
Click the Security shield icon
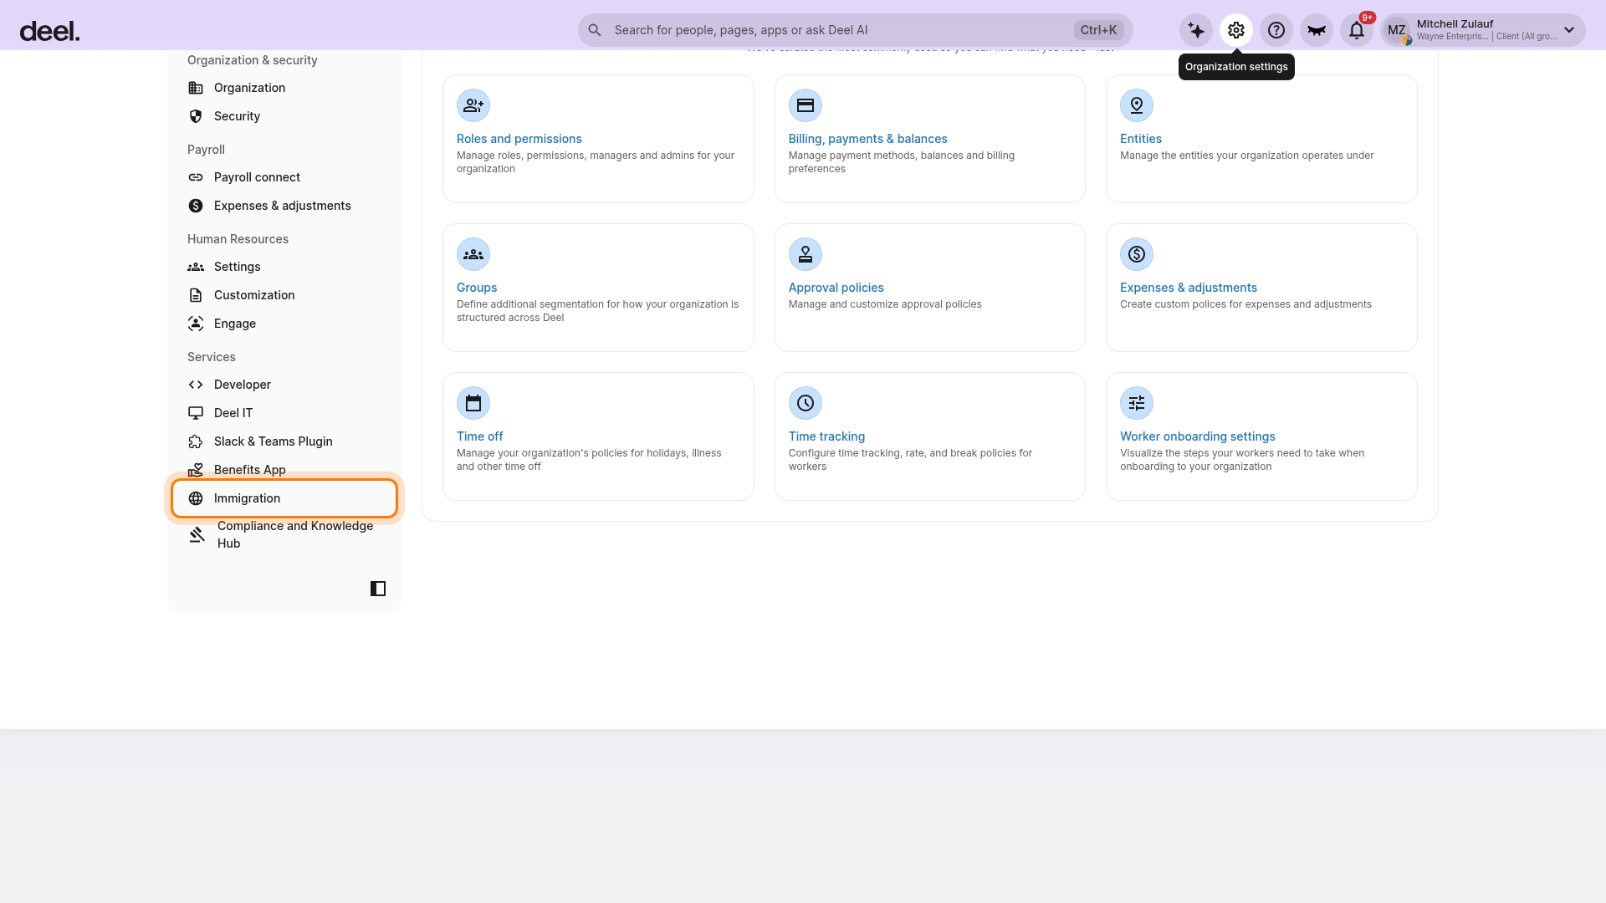196,116
